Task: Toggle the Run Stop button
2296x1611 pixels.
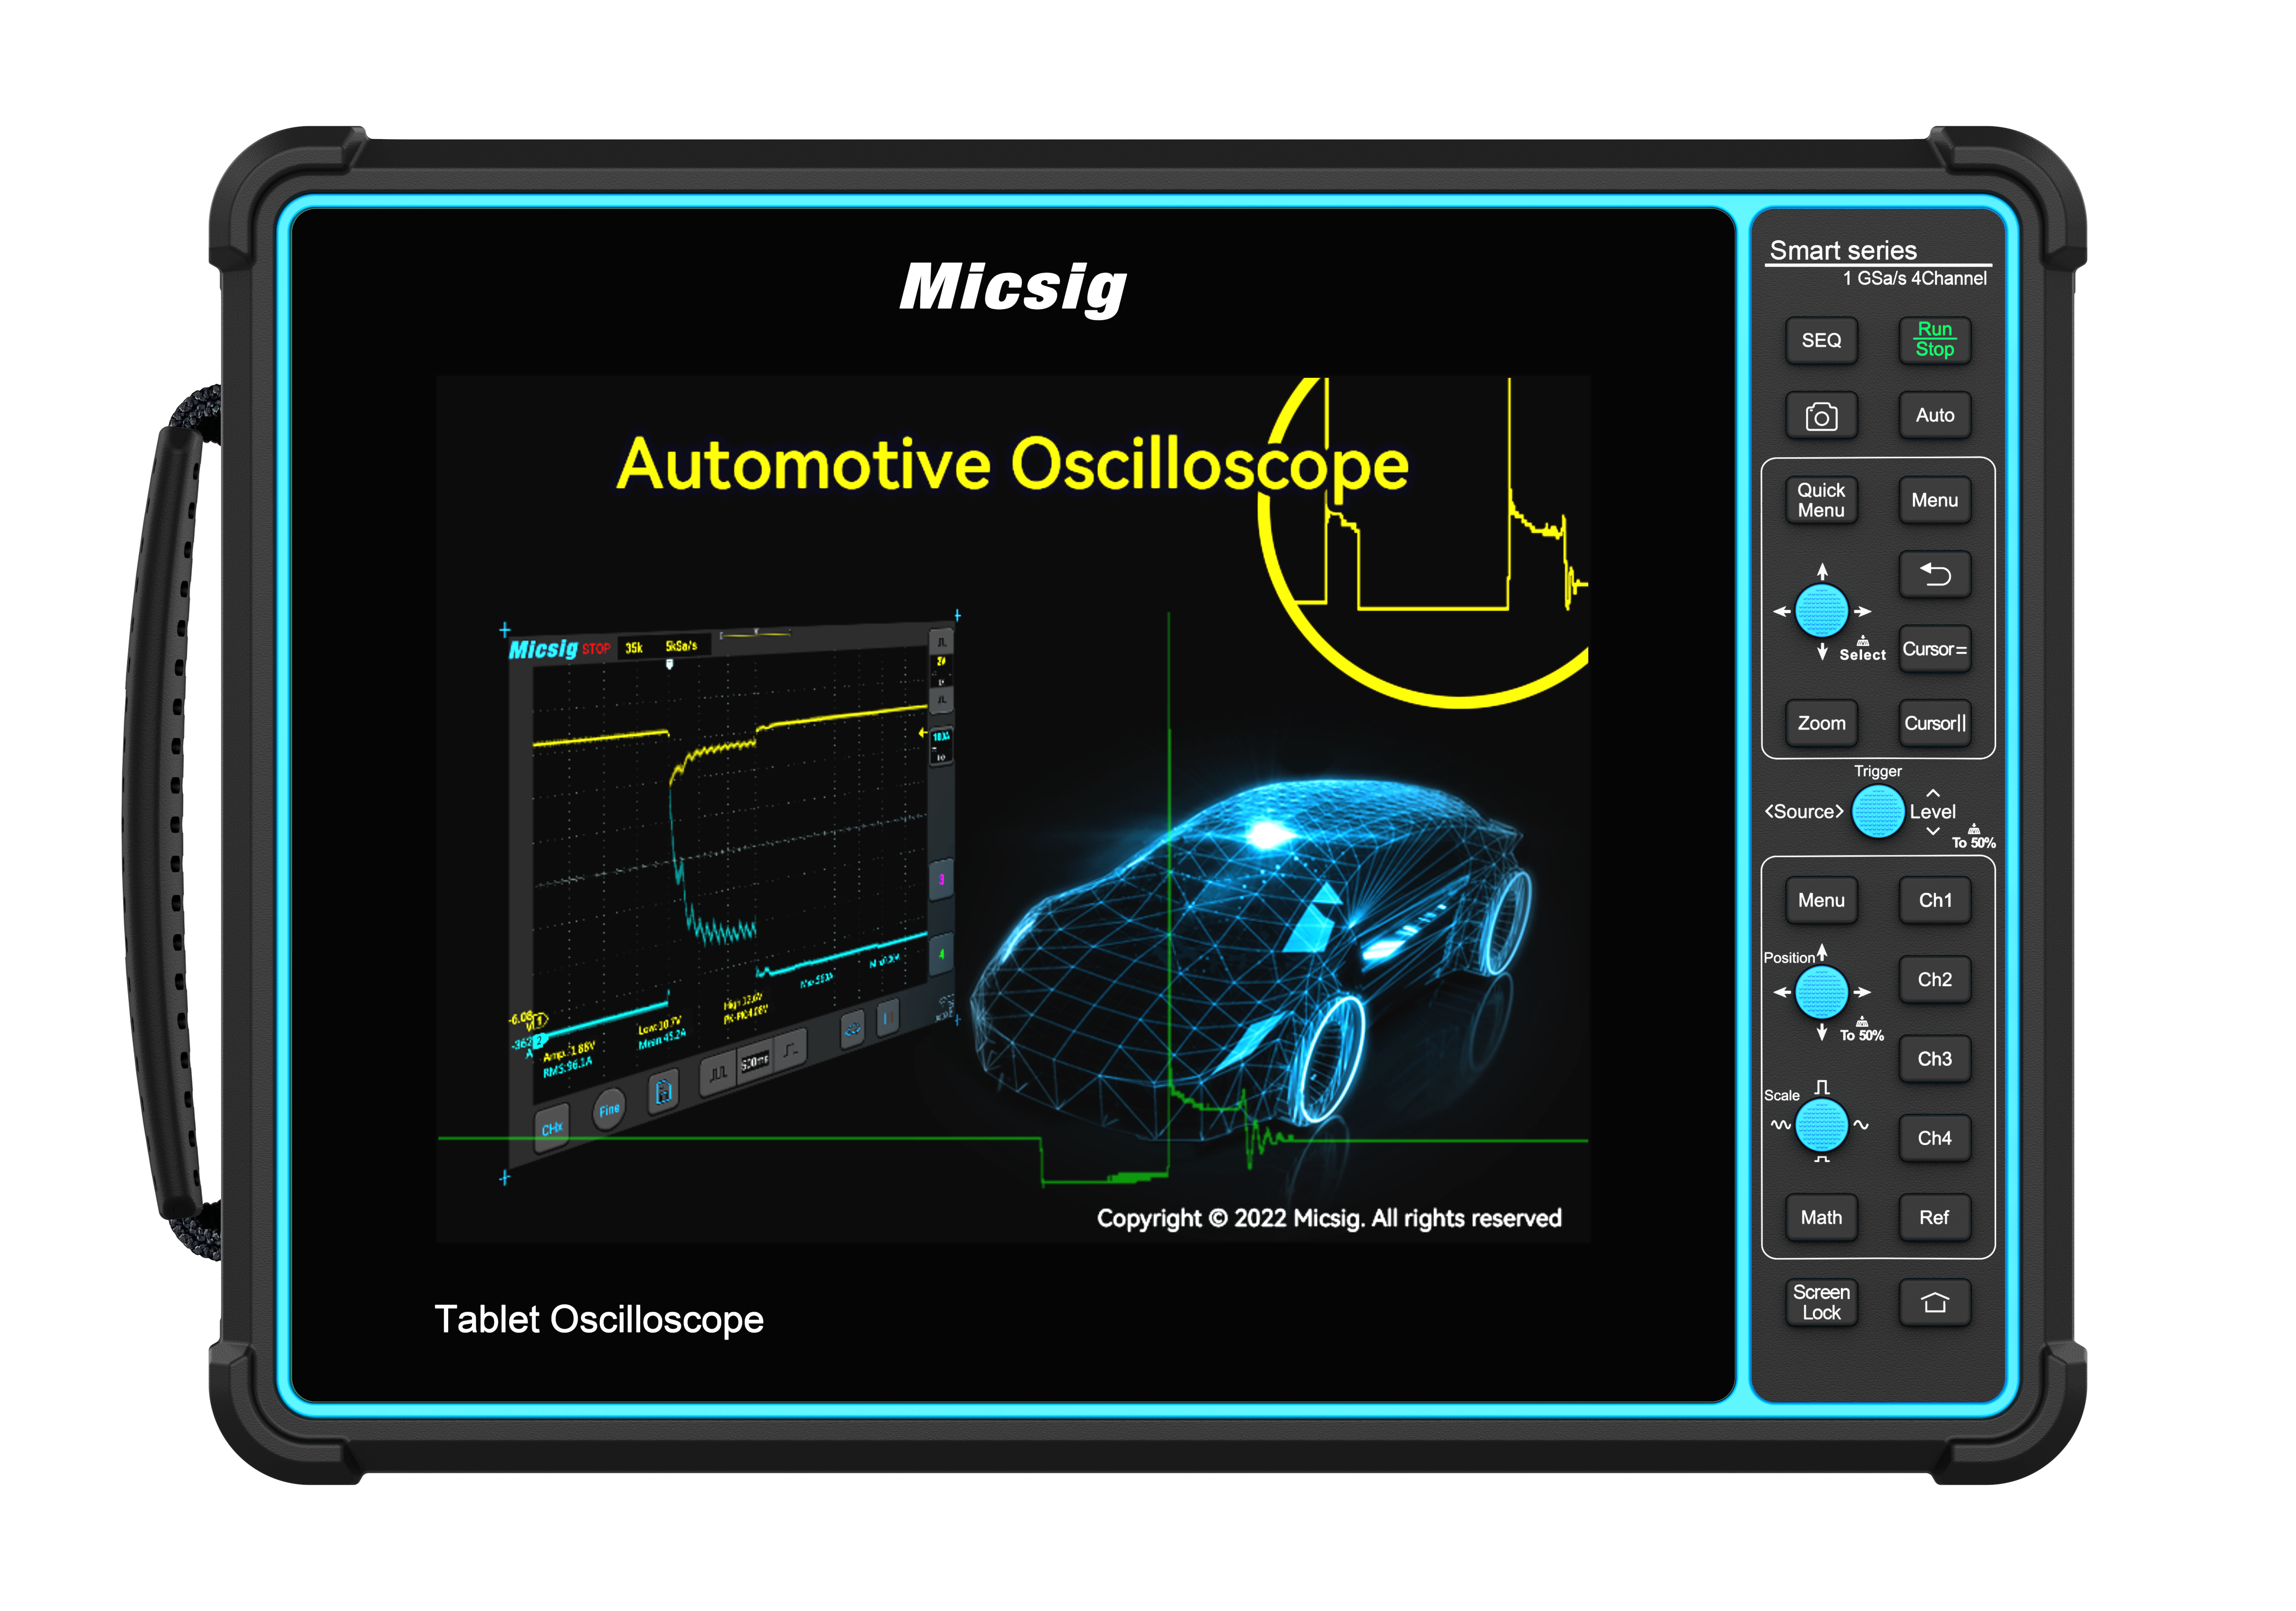Action: point(1934,340)
